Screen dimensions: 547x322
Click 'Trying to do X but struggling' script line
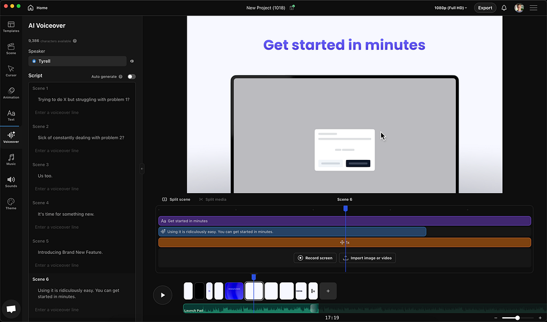[x=84, y=99]
